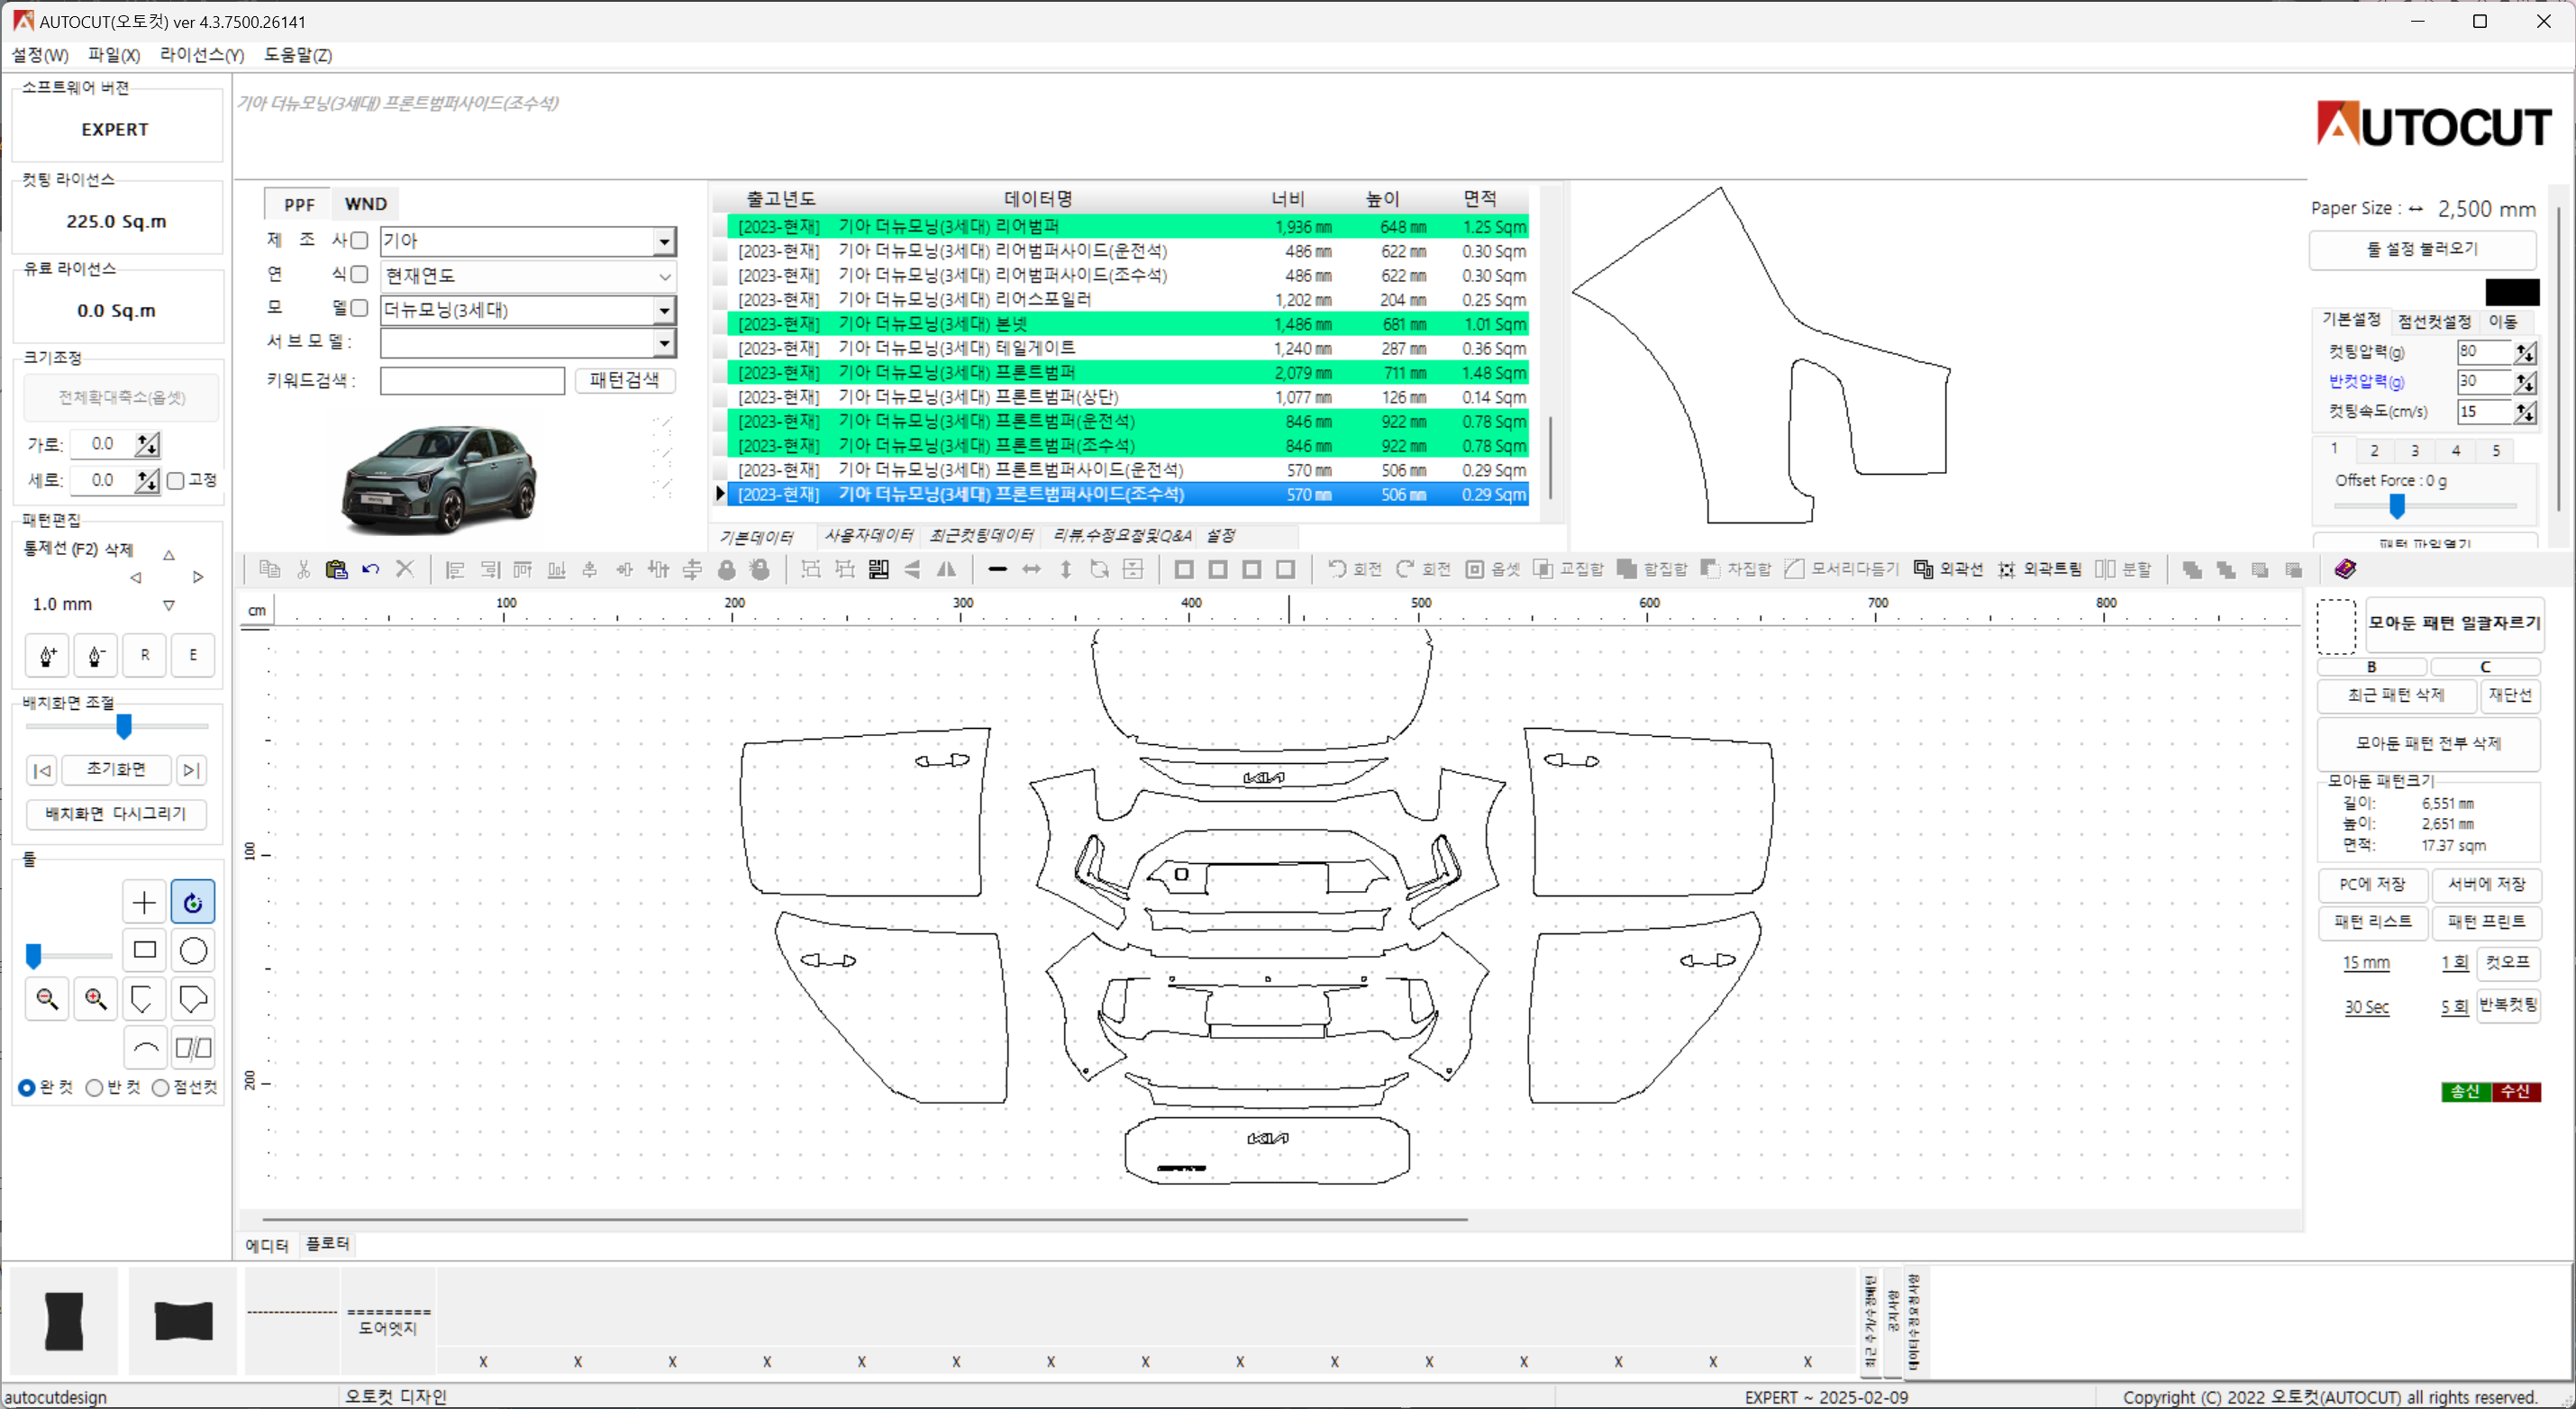Click the 배치화면 다시그리기 button
2576x1409 pixels.
click(116, 814)
